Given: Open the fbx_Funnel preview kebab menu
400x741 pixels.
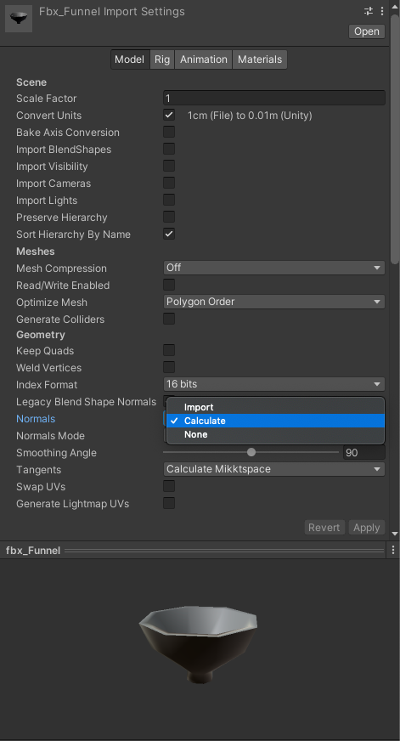Looking at the screenshot, I should pos(393,550).
